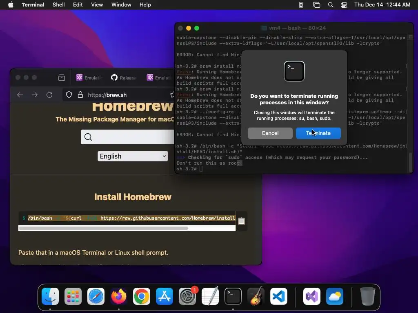This screenshot has height=313, width=418.
Task: Click "Don't run this as root!" line
Action: (209, 163)
